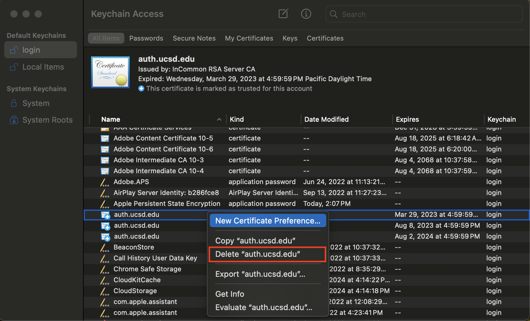The height and width of the screenshot is (321, 530).
Task: Click the certificate icon on the selected auth.ucsd.edu row
Action: pos(105,215)
